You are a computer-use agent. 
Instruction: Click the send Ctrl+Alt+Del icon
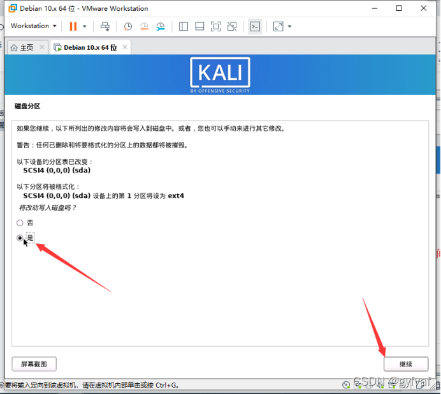105,26
